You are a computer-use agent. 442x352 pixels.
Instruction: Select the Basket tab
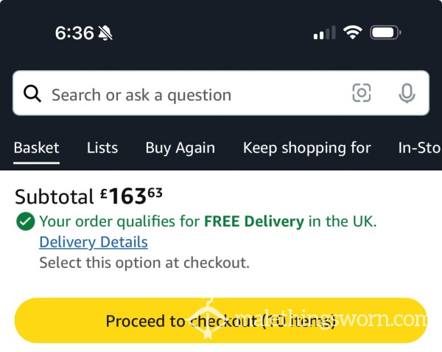(x=36, y=148)
